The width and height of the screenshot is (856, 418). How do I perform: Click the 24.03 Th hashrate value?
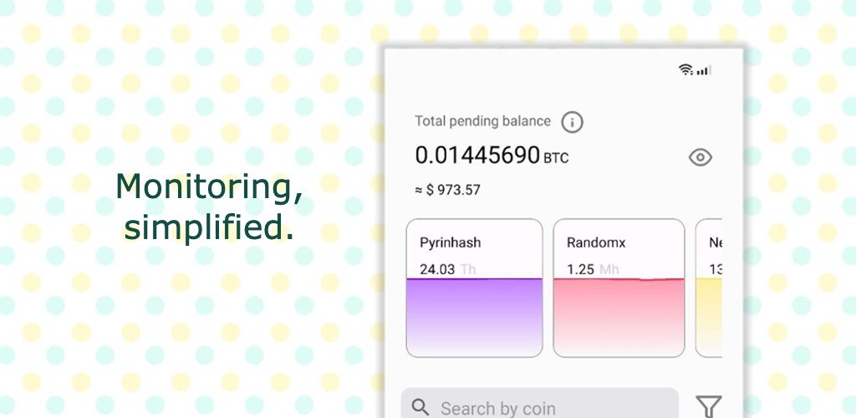tap(448, 269)
